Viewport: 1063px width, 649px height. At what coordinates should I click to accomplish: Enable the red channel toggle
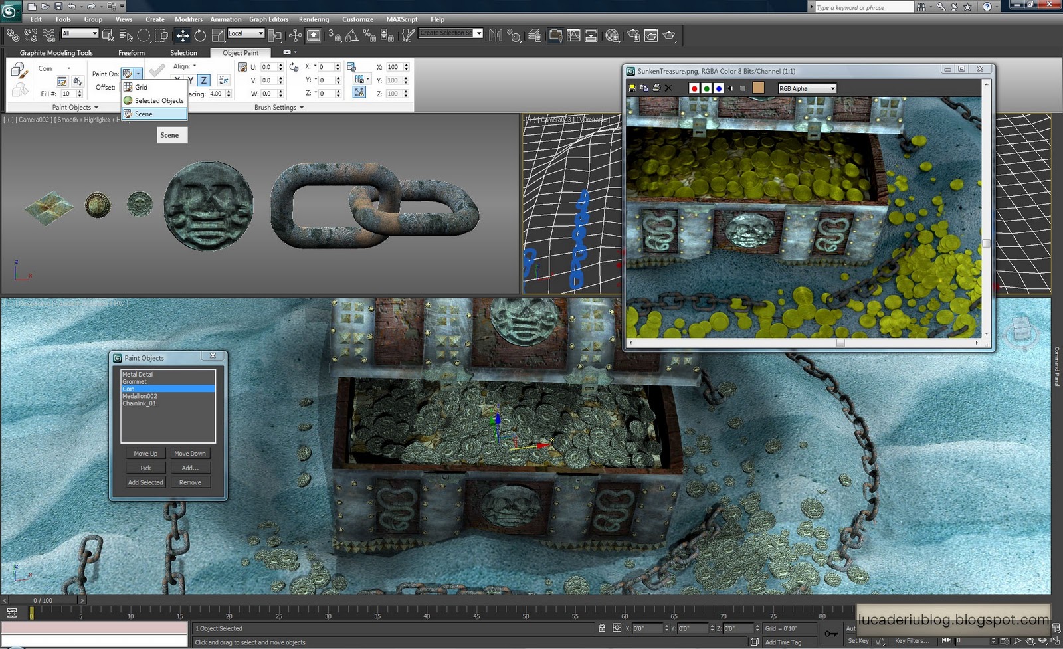coord(694,88)
